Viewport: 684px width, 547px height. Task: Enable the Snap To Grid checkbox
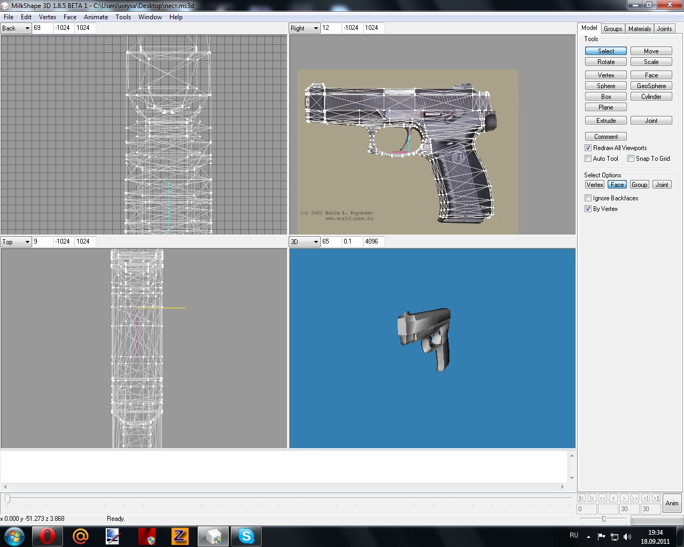tap(631, 159)
